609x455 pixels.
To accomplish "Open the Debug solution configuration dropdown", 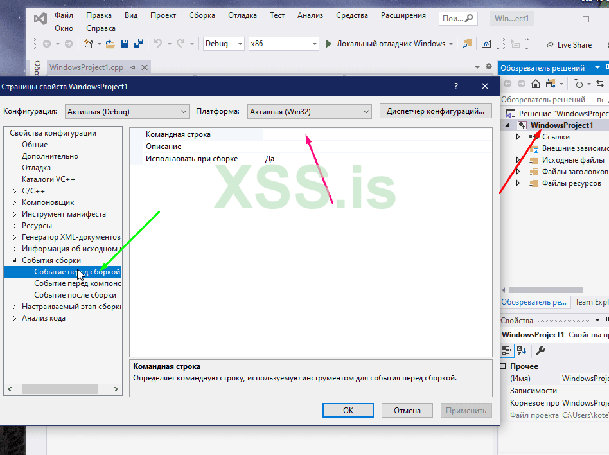I will point(224,44).
